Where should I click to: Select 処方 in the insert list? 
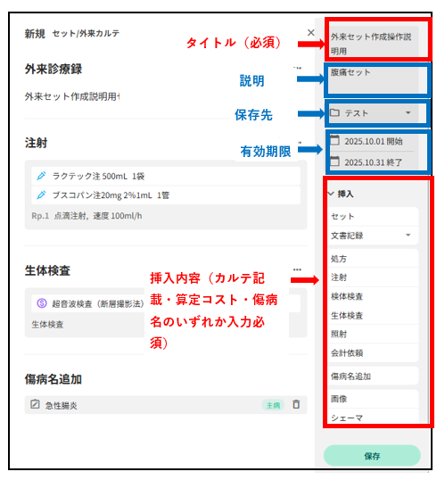(373, 259)
